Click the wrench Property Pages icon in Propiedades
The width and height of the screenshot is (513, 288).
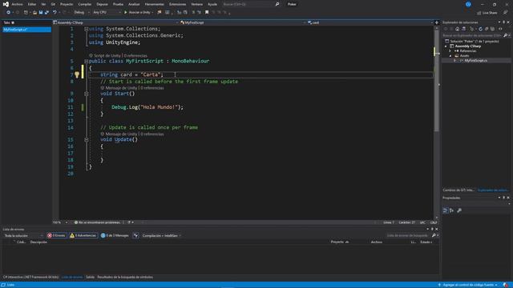[x=459, y=210]
